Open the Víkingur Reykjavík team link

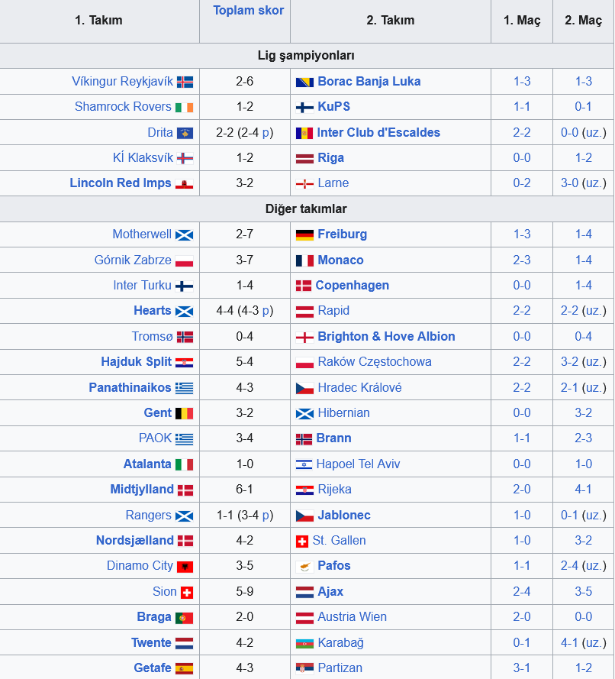[x=122, y=82]
